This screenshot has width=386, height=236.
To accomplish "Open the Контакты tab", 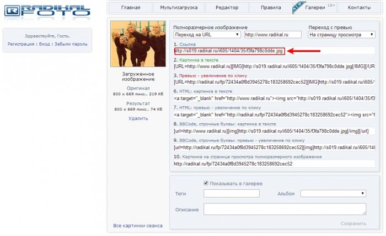I will pos(359,8).
